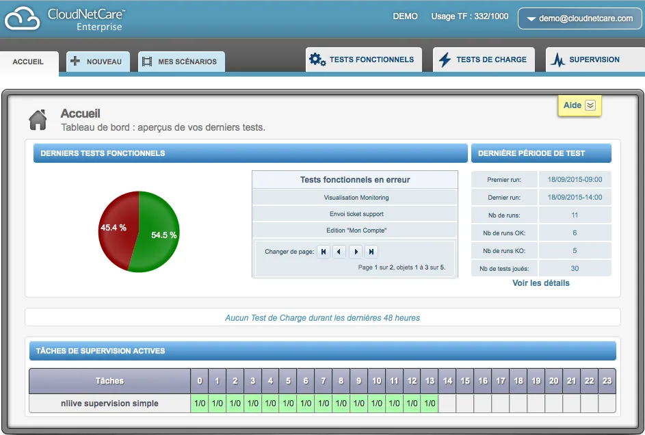Click the red 45.4 % pie slice
Viewport: 645px width, 435px height.
point(117,227)
